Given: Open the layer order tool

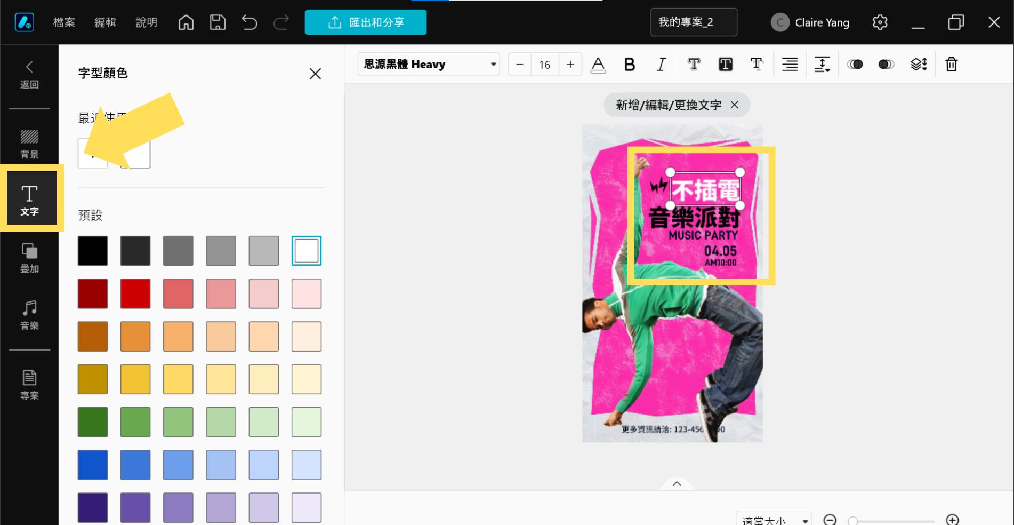Looking at the screenshot, I should tap(919, 65).
